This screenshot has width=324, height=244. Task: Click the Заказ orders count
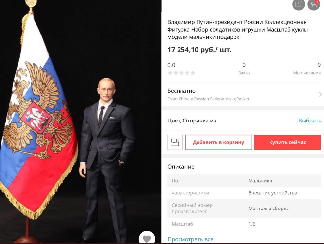pos(244,69)
